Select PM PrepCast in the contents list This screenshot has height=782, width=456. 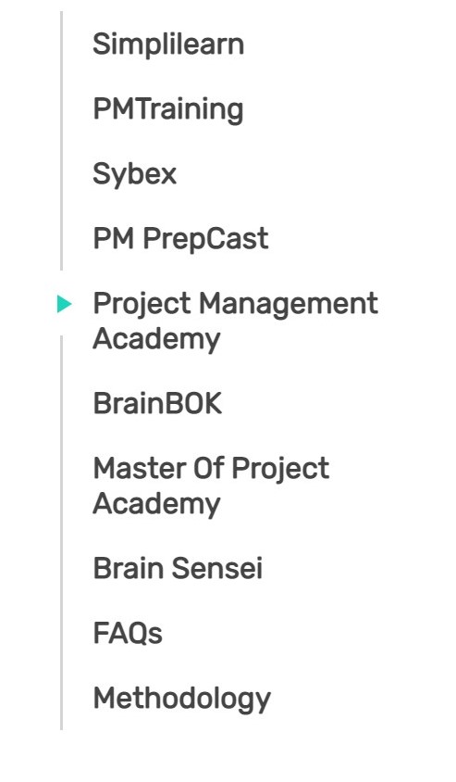[x=180, y=238]
